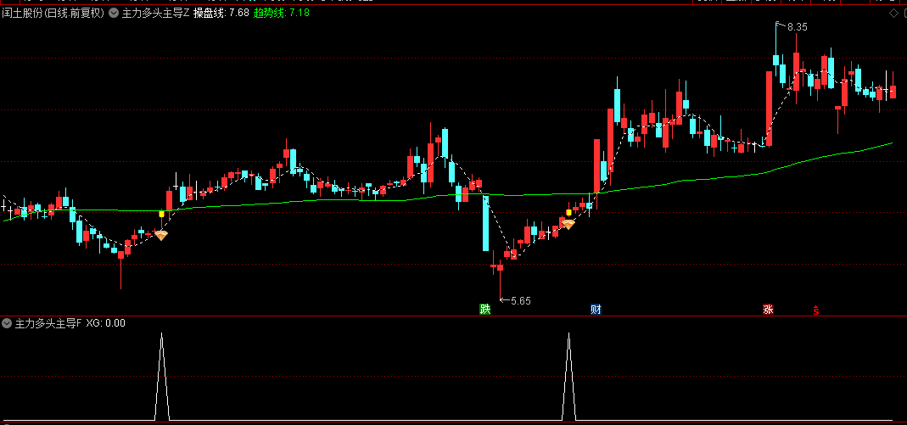
Task: Click the green 趋势线: 7.18 label
Action: pyautogui.click(x=282, y=13)
